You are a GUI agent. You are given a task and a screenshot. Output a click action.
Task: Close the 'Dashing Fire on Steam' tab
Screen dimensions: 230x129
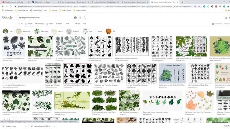click(x=59, y=2)
